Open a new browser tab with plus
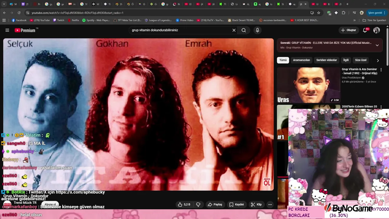Viewport: 389px width, 219px height. (x=347, y=4)
